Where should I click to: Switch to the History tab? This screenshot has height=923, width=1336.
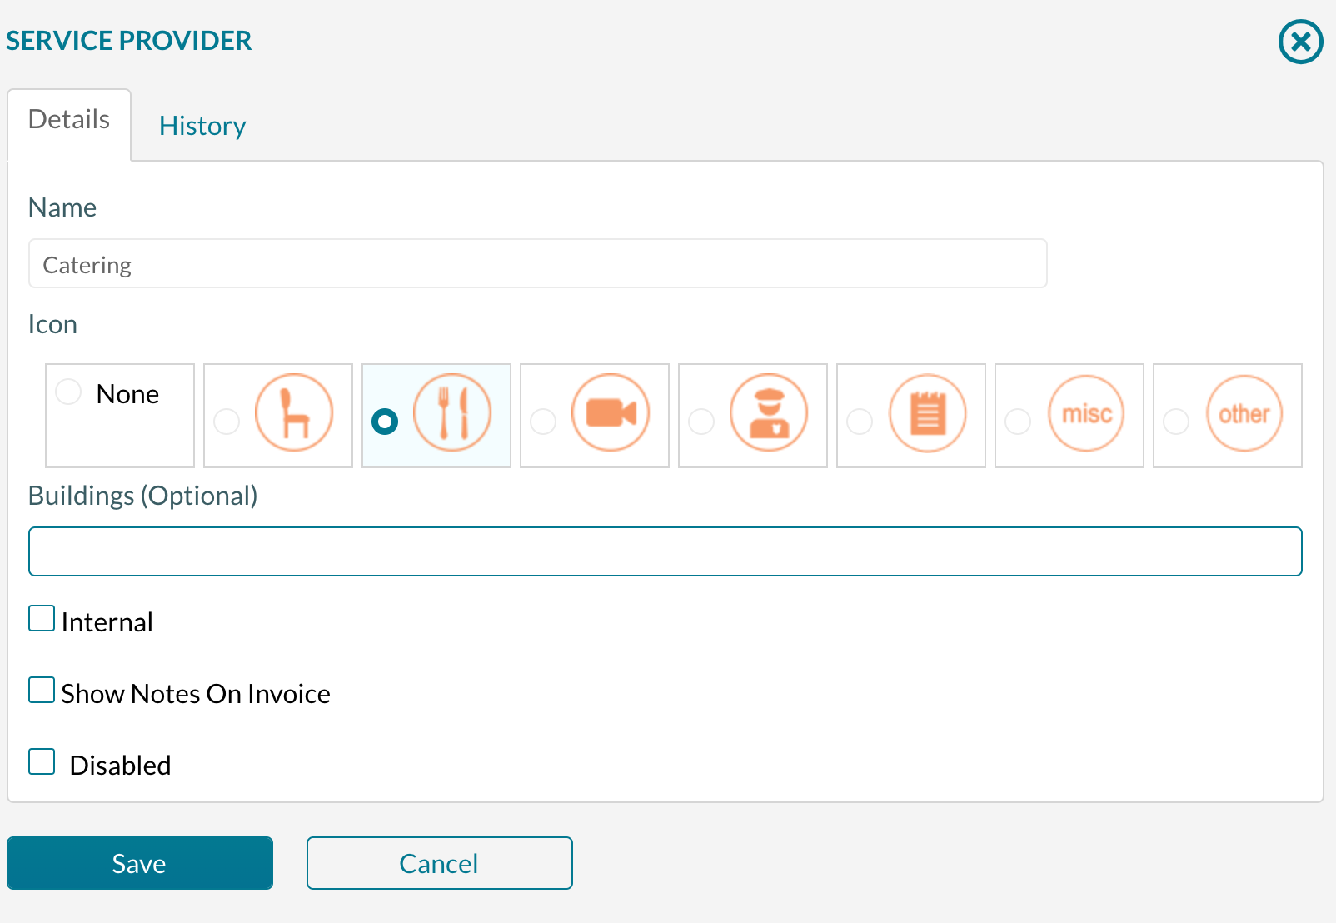(x=202, y=126)
